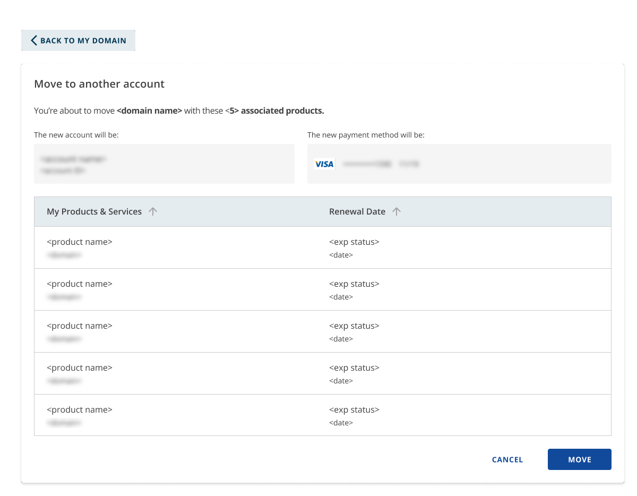Click the product name in the third row
This screenshot has height=496, width=637.
point(80,326)
